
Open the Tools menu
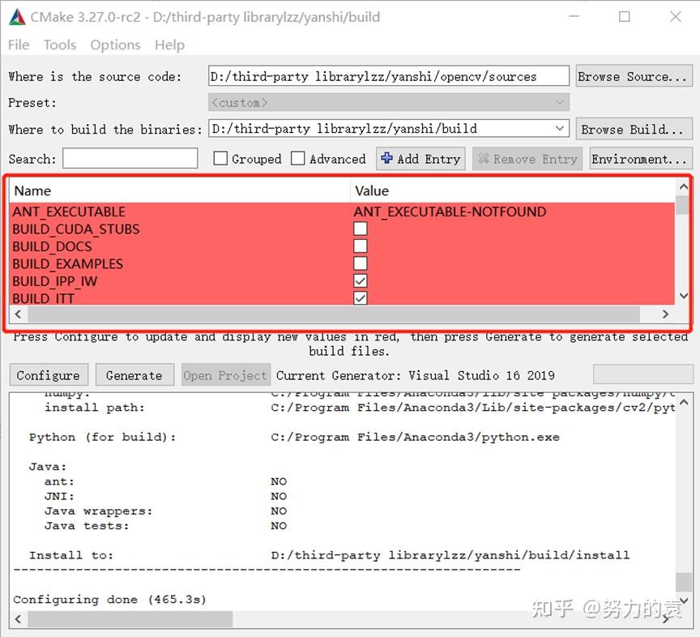tap(59, 45)
